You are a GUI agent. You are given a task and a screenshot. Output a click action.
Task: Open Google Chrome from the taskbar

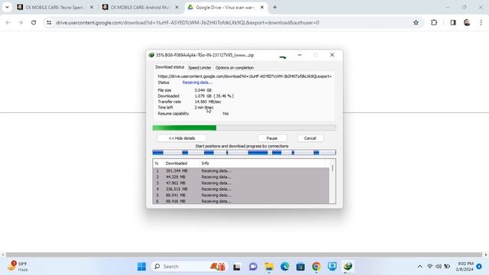pos(316,267)
